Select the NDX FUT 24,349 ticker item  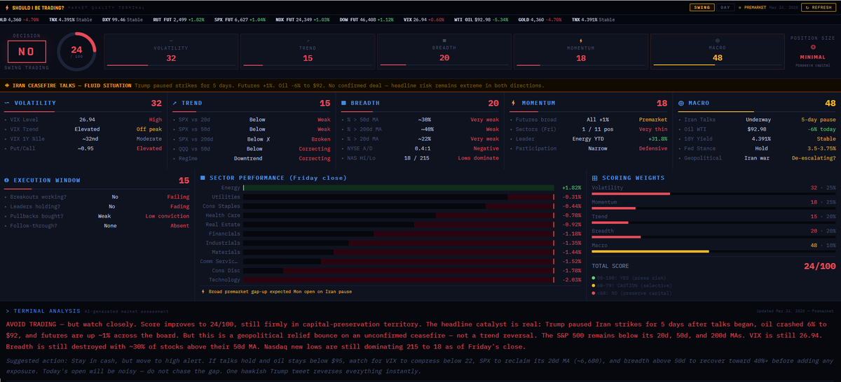[x=303, y=20]
